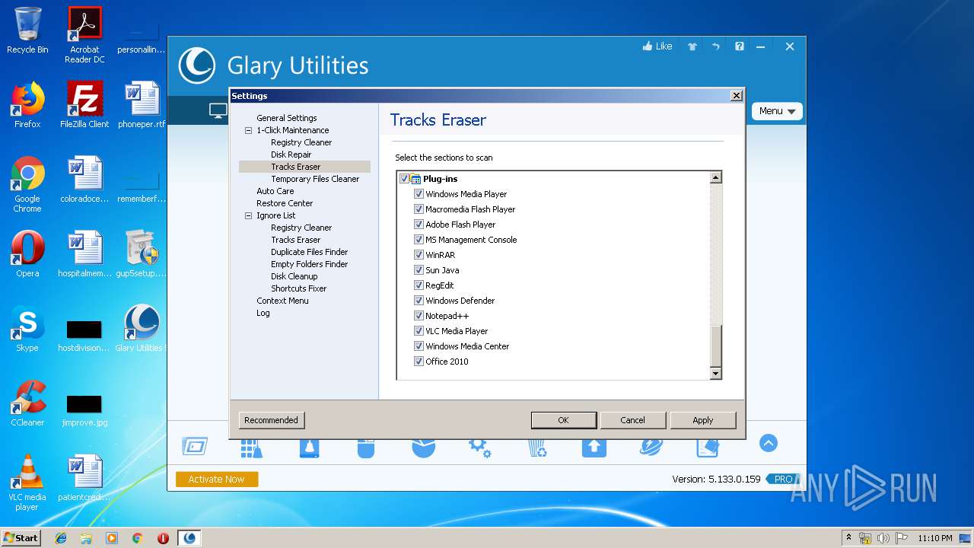Click Chrome icon in taskbar

(137, 538)
